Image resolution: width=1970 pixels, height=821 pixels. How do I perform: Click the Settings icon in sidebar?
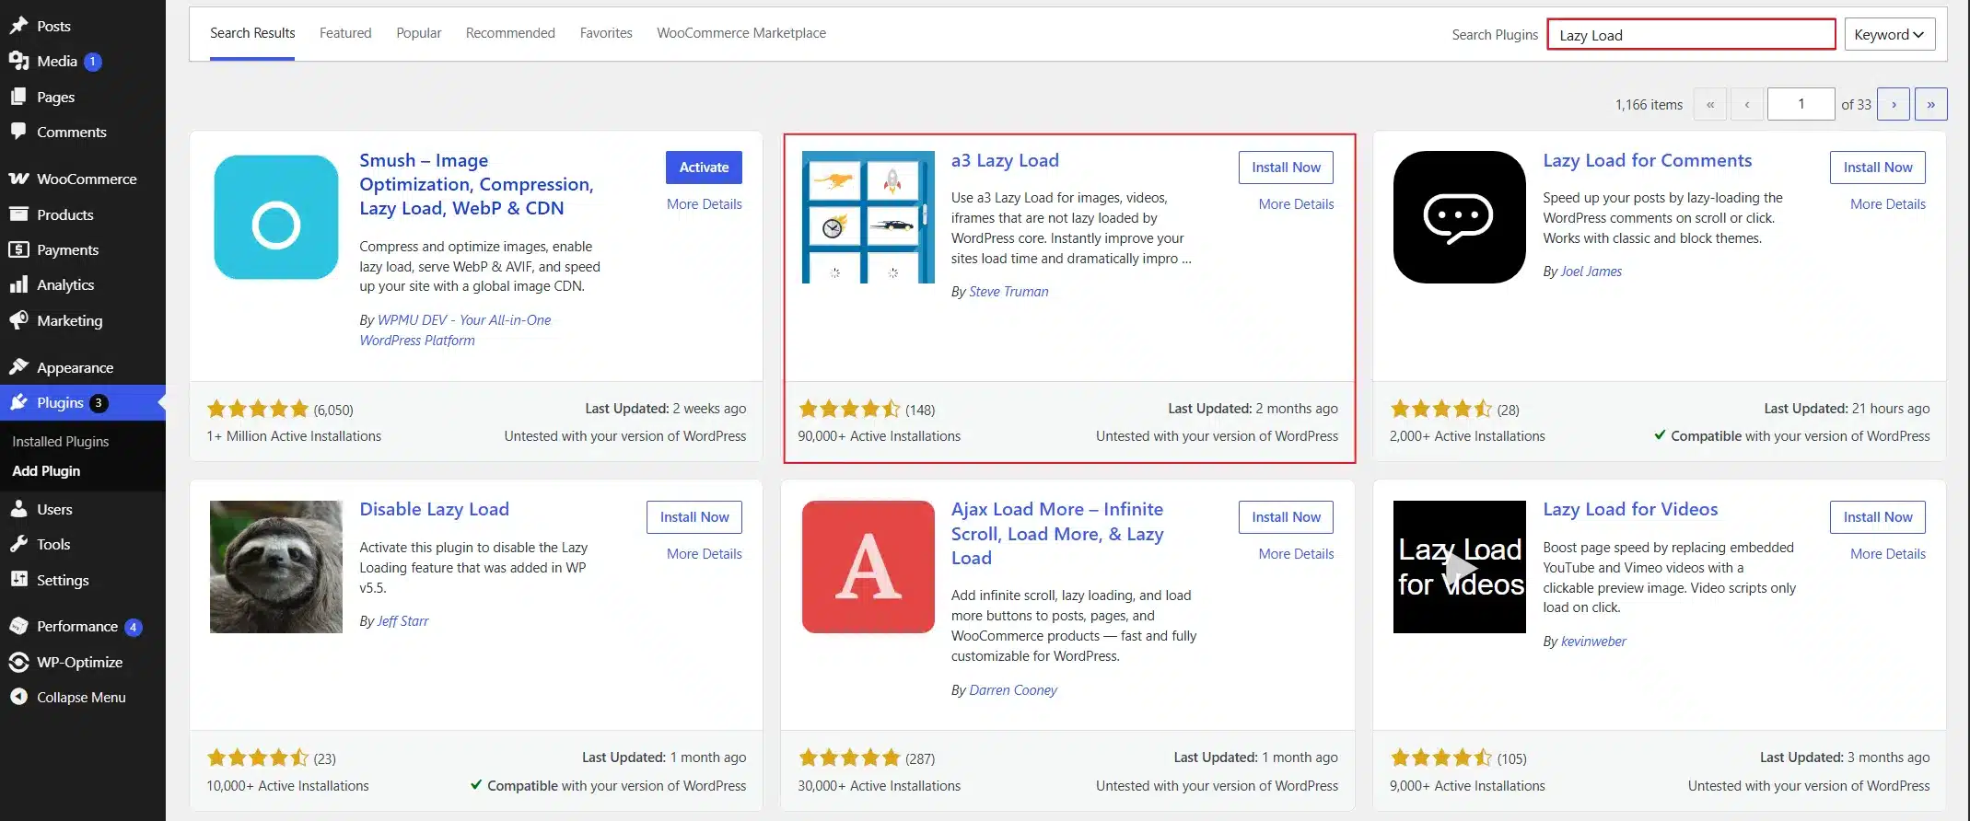pyautogui.click(x=18, y=580)
